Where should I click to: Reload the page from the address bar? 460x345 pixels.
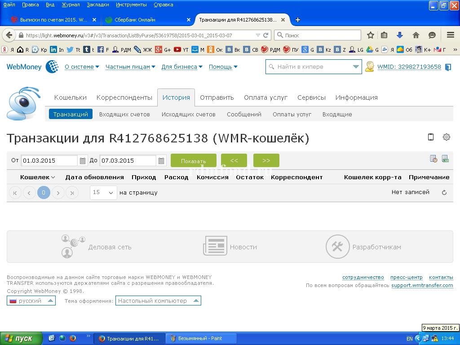[x=266, y=35]
